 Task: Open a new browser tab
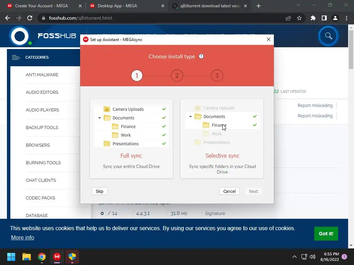(x=259, y=6)
